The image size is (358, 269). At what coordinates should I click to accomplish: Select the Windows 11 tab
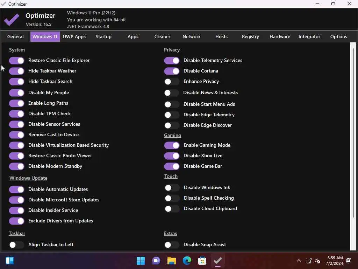45,36
